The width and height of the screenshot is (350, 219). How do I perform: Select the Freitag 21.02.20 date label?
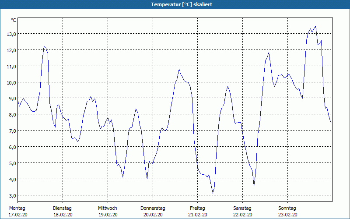pos(198,212)
